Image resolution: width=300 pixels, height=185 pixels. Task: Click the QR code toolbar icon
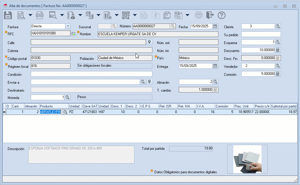click(x=126, y=15)
